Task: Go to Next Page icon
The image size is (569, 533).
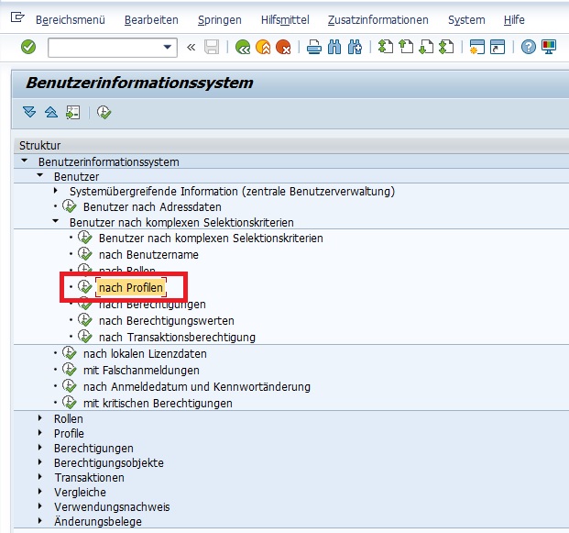Action: [426, 47]
